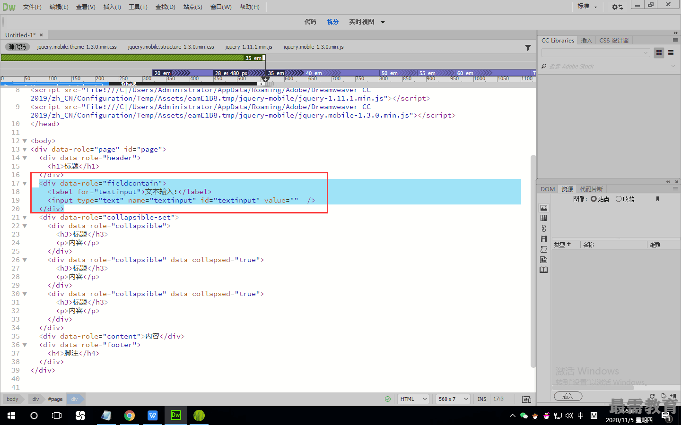This screenshot has height=425, width=681.
Task: Select the 站点 radio button
Action: click(594, 199)
